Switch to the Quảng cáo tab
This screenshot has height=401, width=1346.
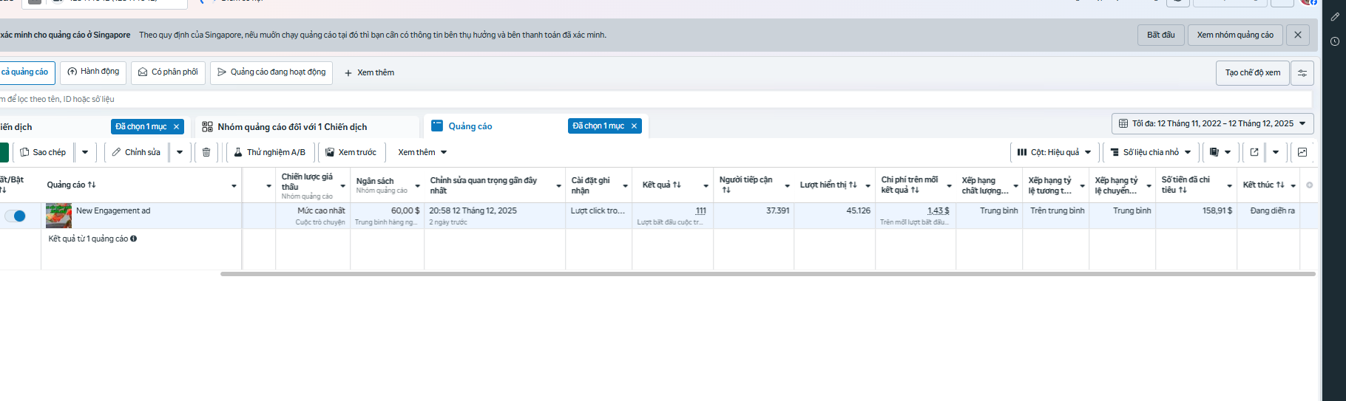point(470,126)
